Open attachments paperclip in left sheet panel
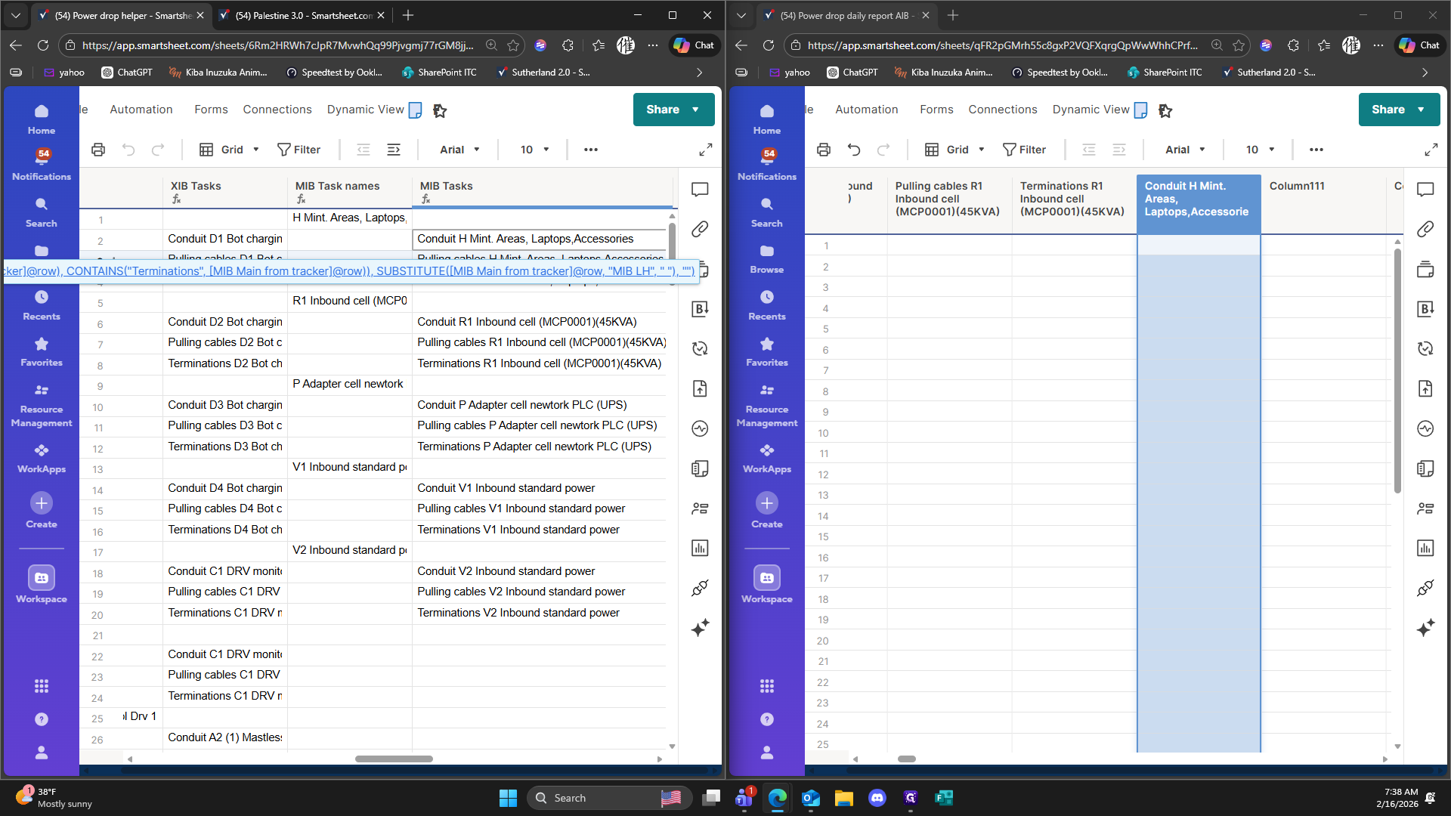Screen dimensions: 1451x816 (700, 229)
